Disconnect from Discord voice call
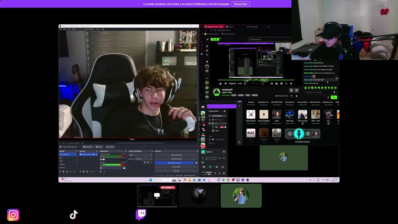Screen dimensions: 398x224 pyautogui.click(x=224, y=158)
